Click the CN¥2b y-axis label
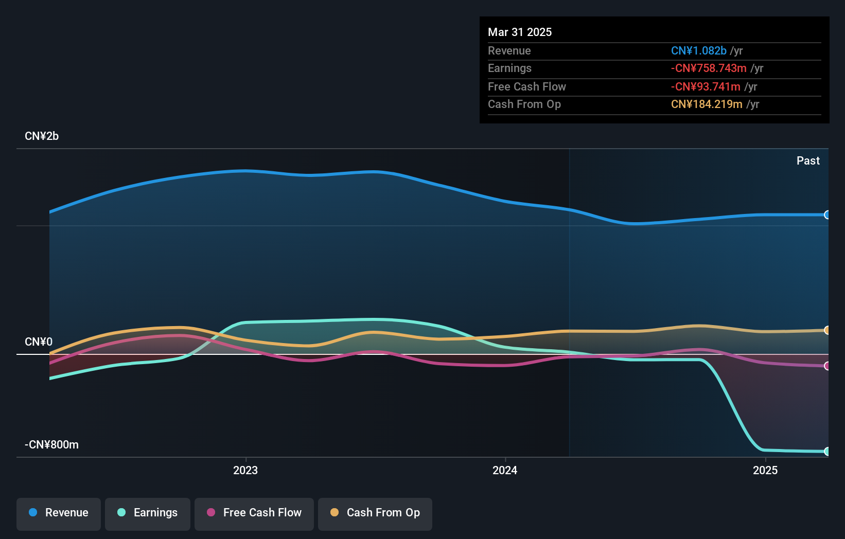This screenshot has height=539, width=845. [42, 136]
